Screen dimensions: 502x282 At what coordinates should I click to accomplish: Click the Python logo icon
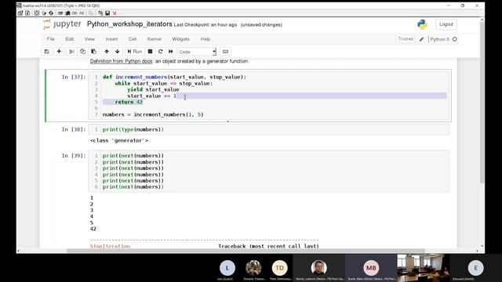coord(422,24)
